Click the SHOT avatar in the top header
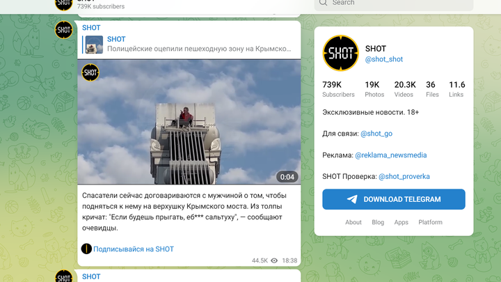The width and height of the screenshot is (501, 282). tap(63, 3)
